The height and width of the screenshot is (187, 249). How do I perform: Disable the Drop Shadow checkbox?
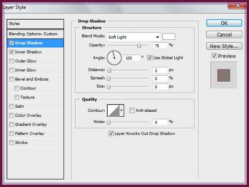pos(11,43)
